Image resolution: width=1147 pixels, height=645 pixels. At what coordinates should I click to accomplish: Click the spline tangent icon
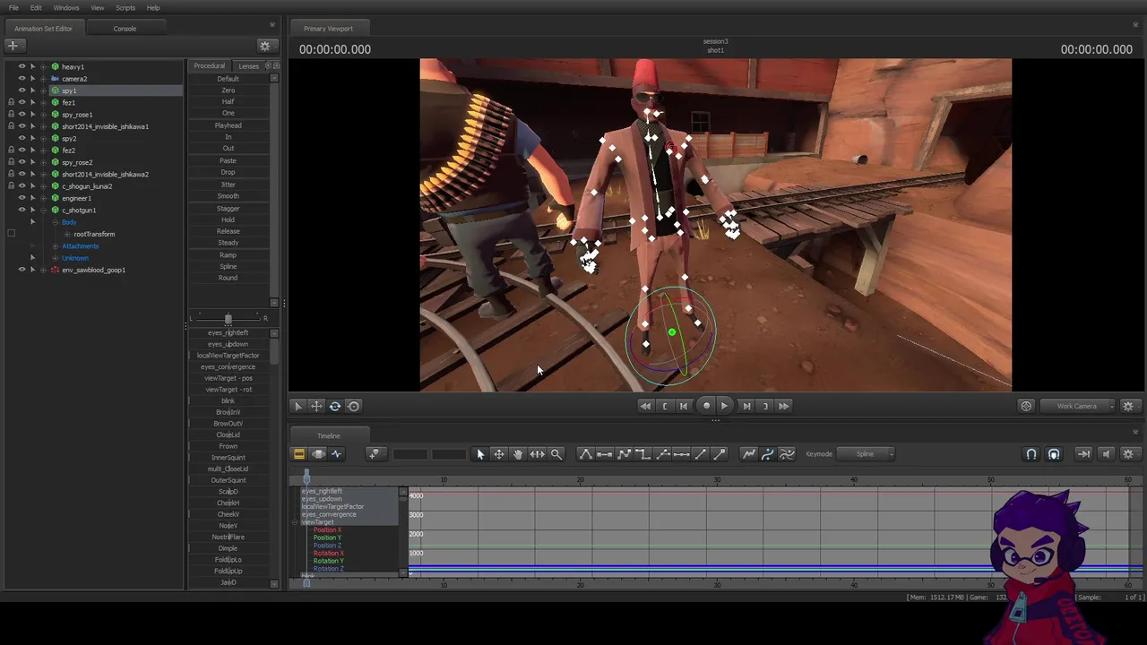pyautogui.click(x=585, y=454)
